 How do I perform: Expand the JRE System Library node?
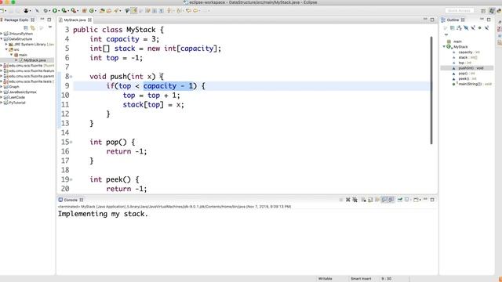(6, 44)
